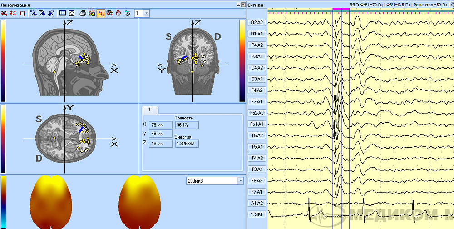The width and height of the screenshot is (454, 229).
Task: Click the first blue rotate-arrow toolbar icon
Action: (x=33, y=13)
